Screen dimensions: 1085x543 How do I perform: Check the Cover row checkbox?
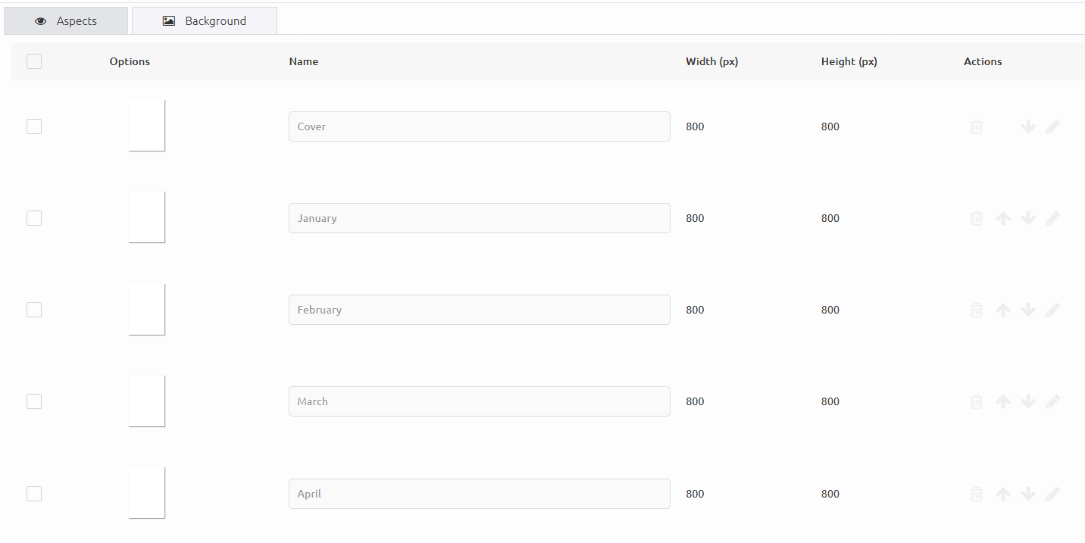[x=34, y=126]
